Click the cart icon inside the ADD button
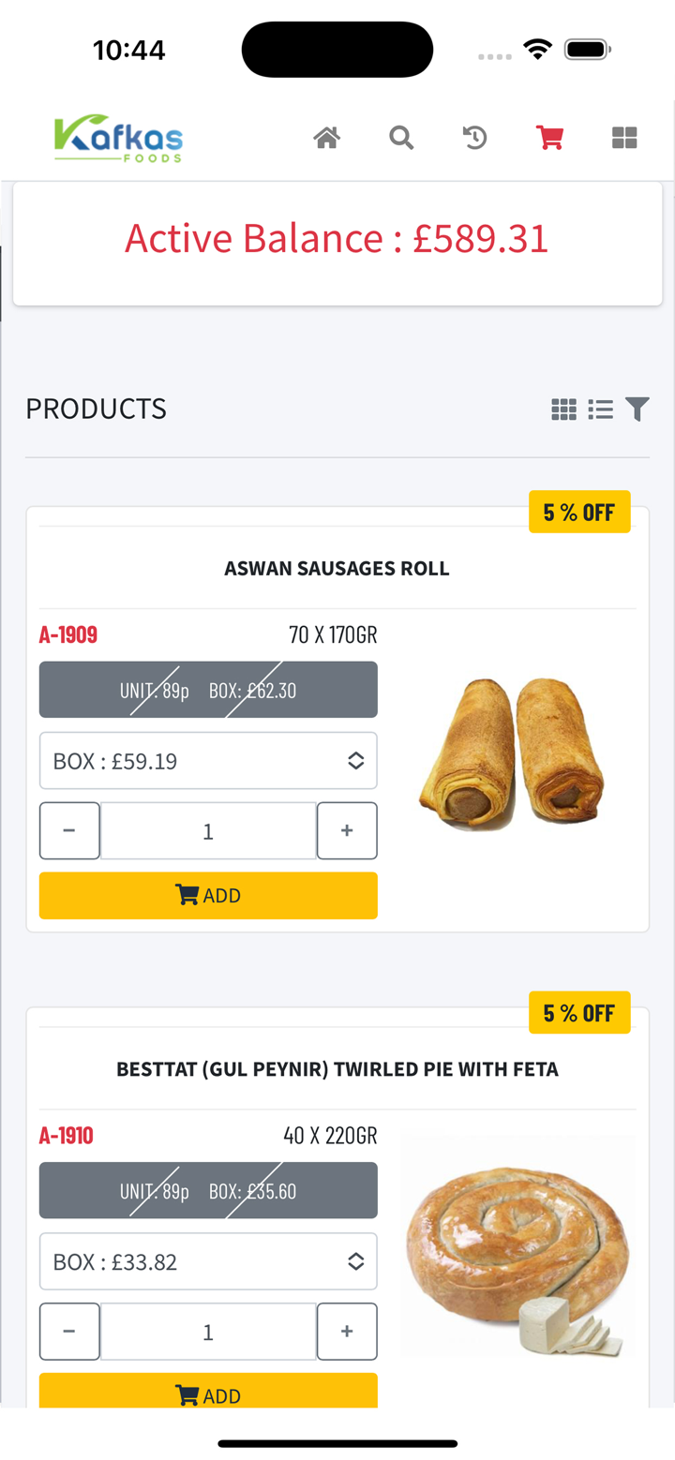Viewport: 675px width, 1460px height. tap(187, 894)
